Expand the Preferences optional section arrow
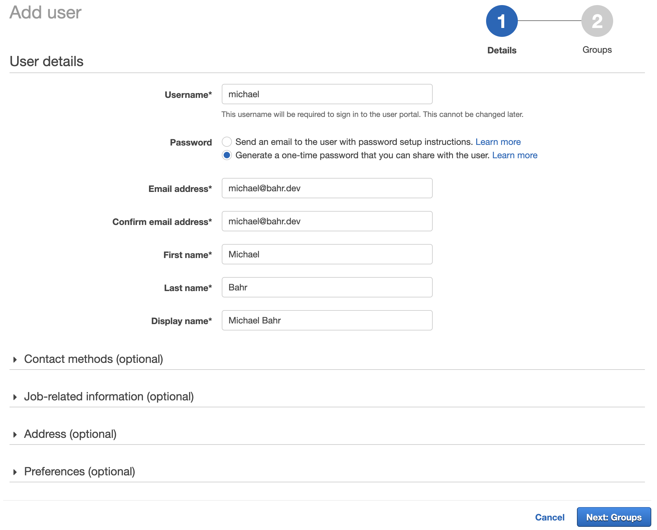 point(15,472)
